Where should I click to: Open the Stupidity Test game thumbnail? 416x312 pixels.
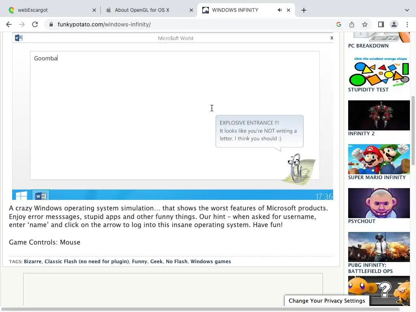[x=379, y=71]
